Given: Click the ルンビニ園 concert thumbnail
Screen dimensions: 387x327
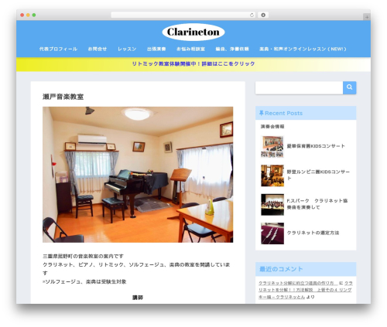Looking at the screenshot, I should click(x=272, y=175).
